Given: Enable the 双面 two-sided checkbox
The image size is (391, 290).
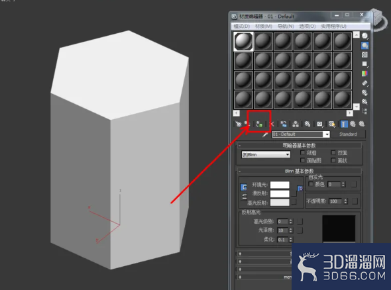Looking at the screenshot, I should coord(333,152).
